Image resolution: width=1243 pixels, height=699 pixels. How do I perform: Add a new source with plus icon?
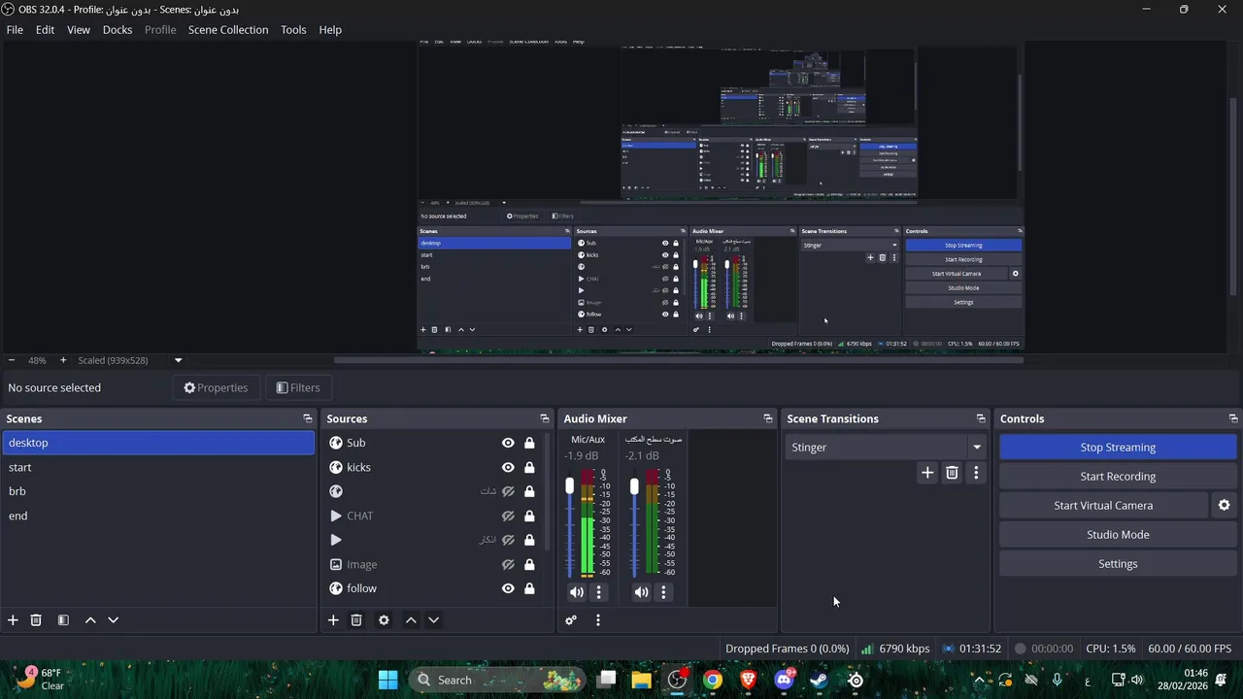[x=333, y=620]
